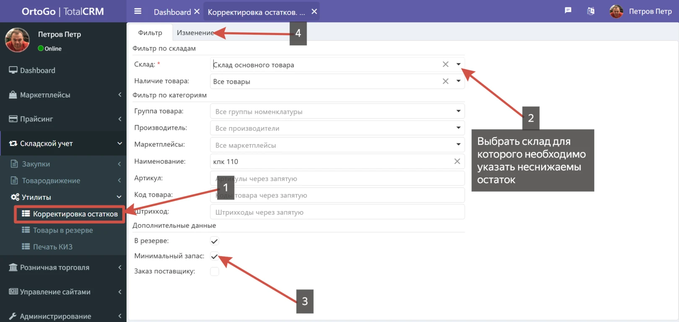679x322 pixels.
Task: Enable the Заказ поставщику checkbox
Action: click(214, 272)
